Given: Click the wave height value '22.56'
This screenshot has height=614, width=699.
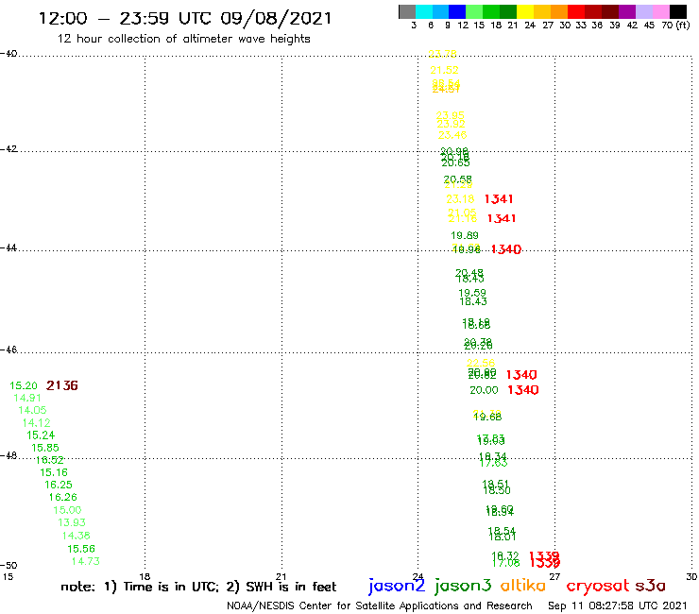Looking at the screenshot, I should (x=481, y=363).
